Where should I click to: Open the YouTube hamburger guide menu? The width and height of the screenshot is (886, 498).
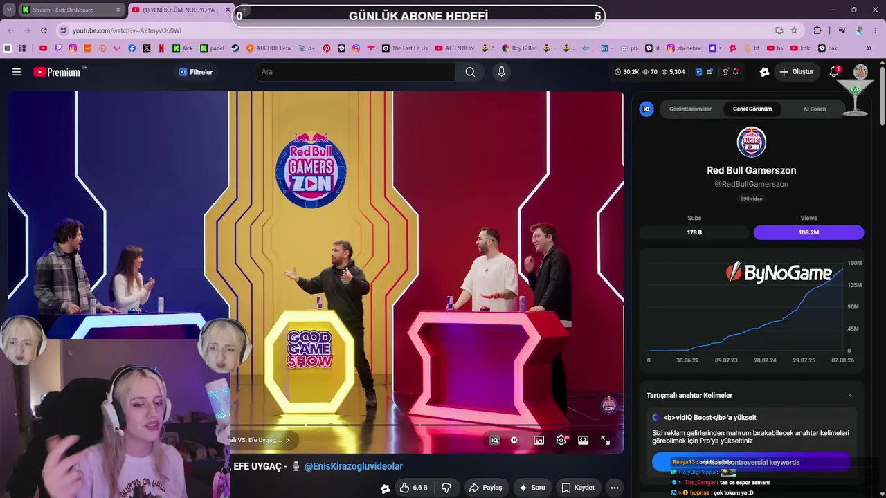pyautogui.click(x=17, y=72)
